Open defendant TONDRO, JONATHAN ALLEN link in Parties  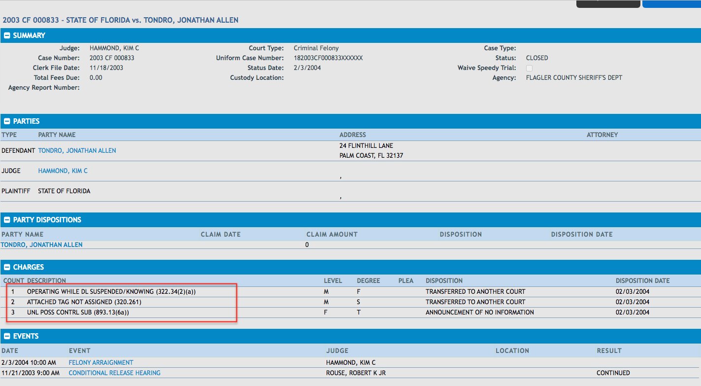pyautogui.click(x=77, y=150)
